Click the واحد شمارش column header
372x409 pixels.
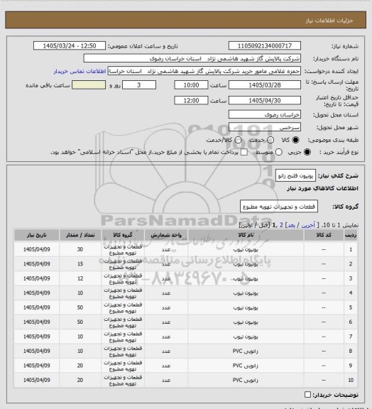click(166, 235)
